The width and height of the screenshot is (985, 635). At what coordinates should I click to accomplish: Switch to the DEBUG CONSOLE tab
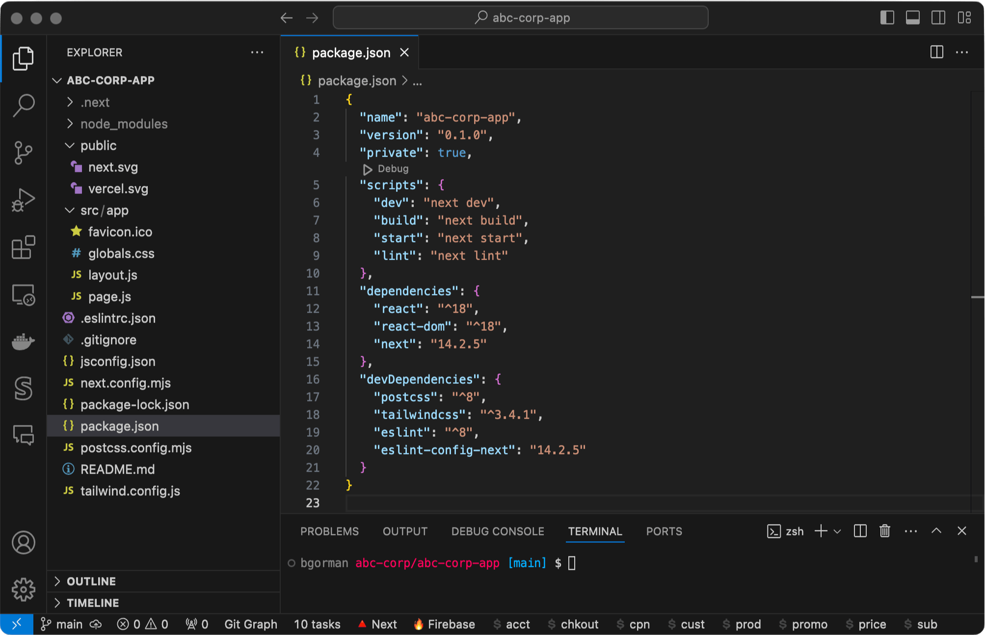tap(498, 531)
